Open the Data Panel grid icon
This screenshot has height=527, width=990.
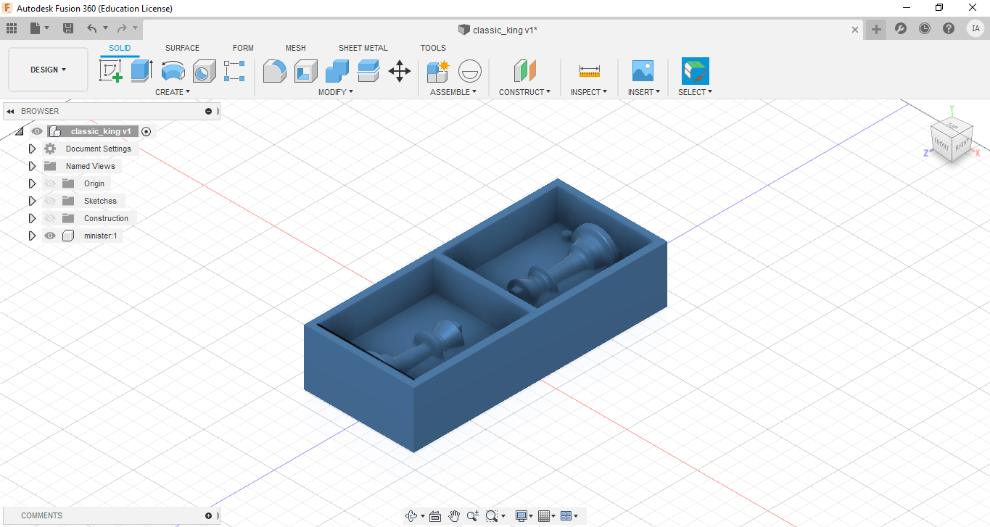12,28
